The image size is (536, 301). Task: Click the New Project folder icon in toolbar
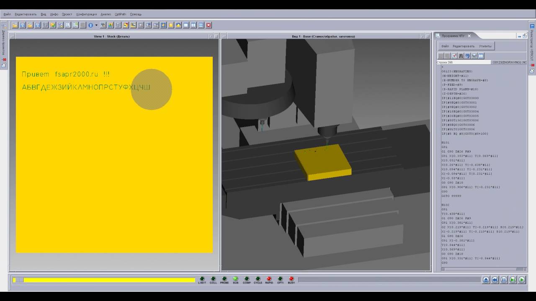click(x=15, y=25)
